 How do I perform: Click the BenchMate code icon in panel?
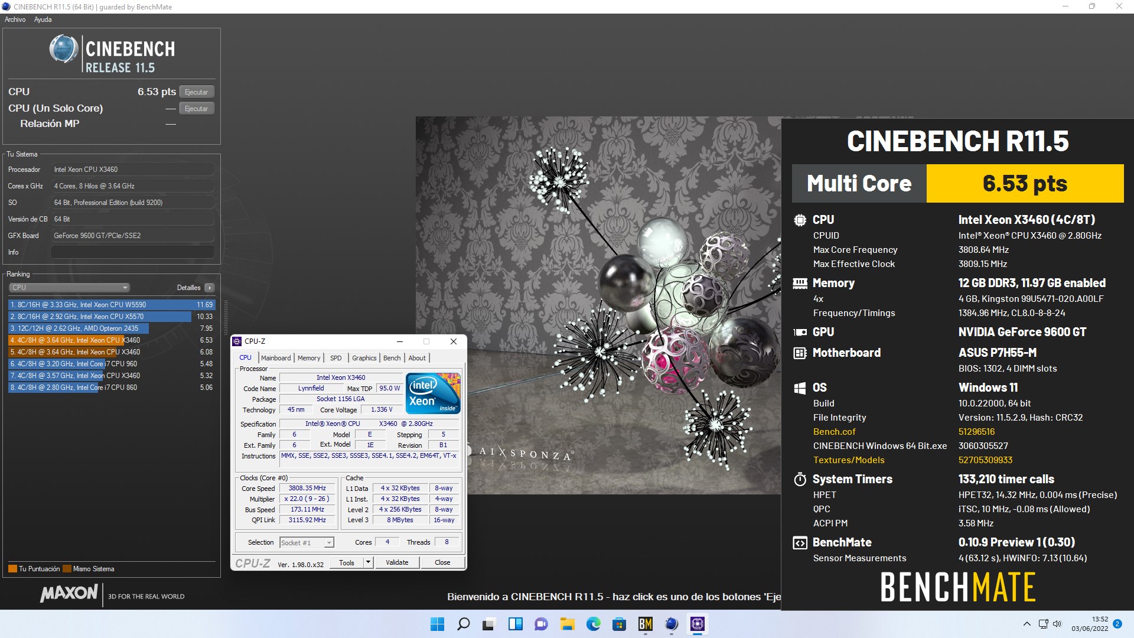[x=800, y=543]
